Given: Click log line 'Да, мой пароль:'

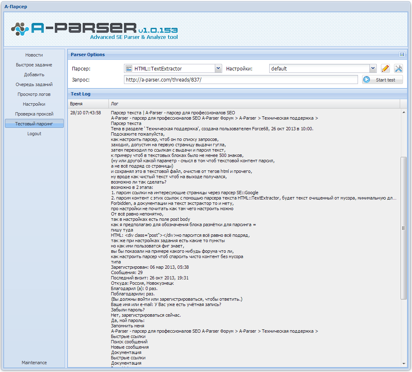Looking at the screenshot, I should [127, 320].
